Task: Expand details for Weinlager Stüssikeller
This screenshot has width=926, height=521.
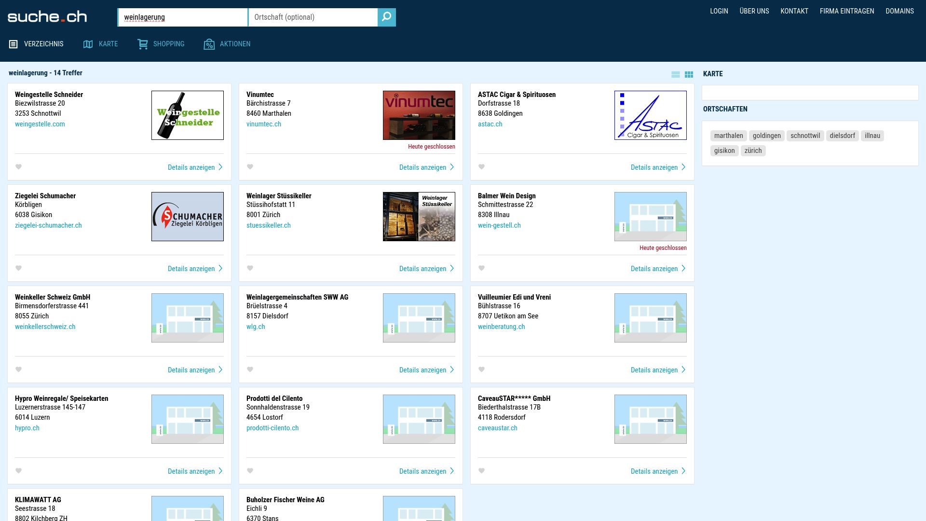Action: click(x=426, y=269)
